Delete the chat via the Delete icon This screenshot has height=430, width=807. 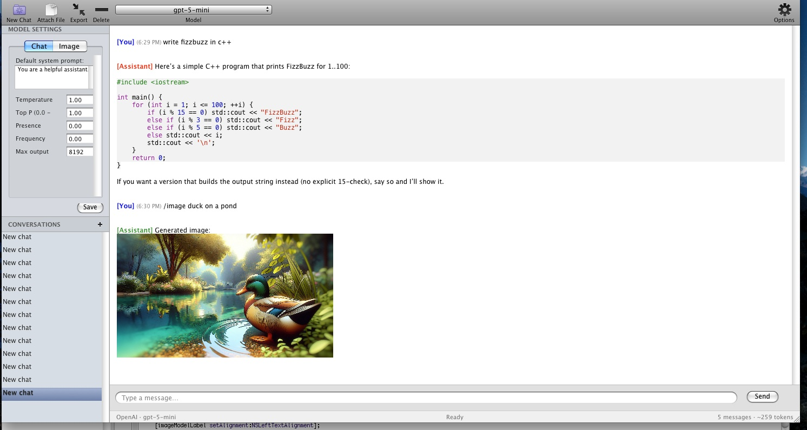(x=101, y=10)
